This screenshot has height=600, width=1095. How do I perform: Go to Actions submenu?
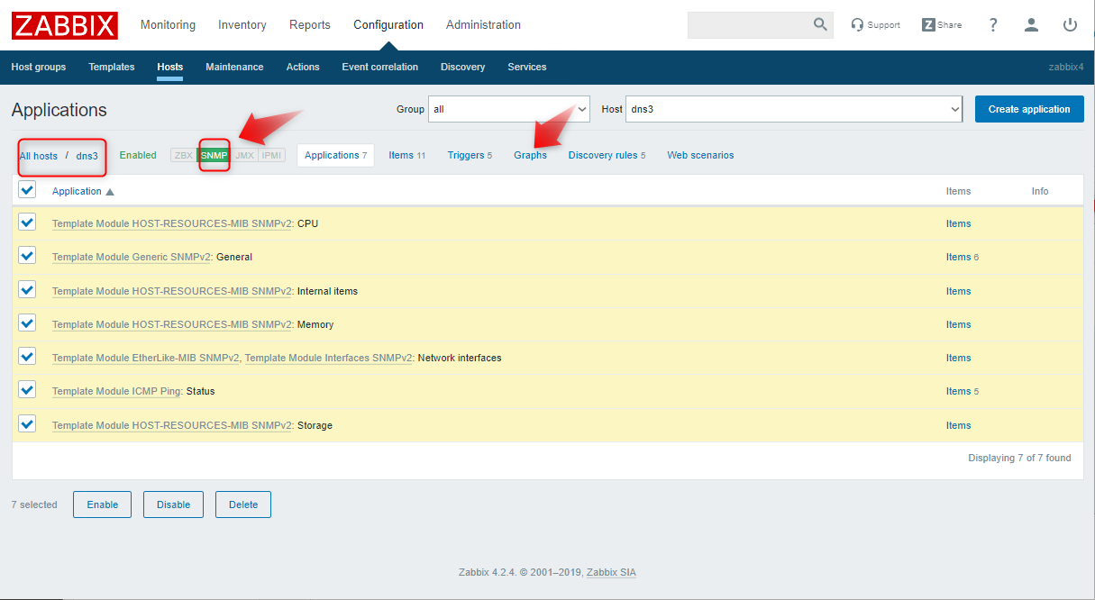point(303,67)
